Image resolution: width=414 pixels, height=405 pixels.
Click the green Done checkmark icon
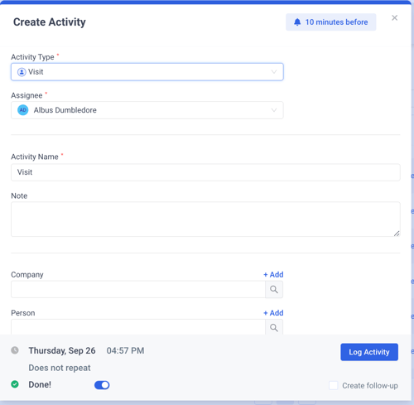coord(15,384)
